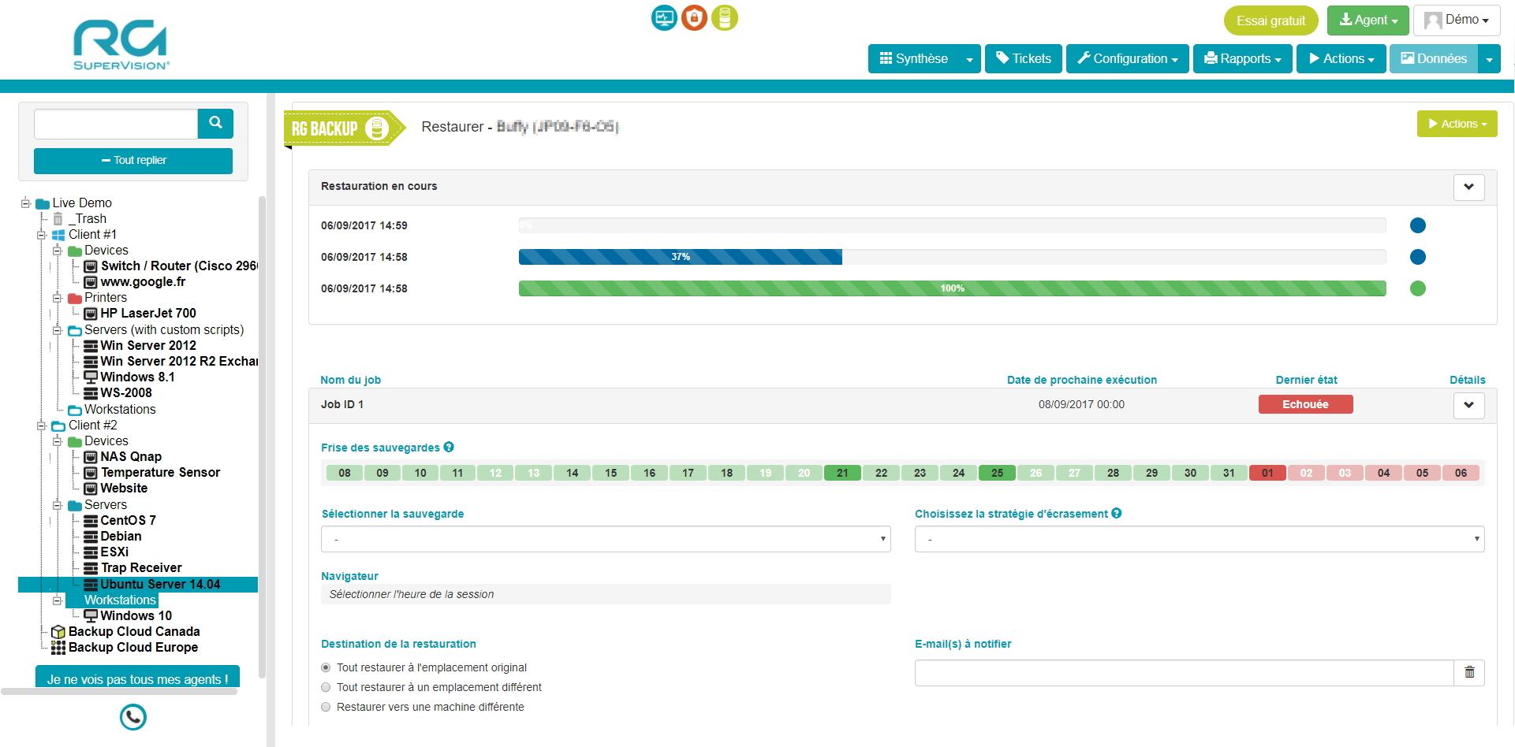Viewport: 1515px width, 747px height.
Task: Collapse the Live Demo tree node
Action: pos(26,203)
